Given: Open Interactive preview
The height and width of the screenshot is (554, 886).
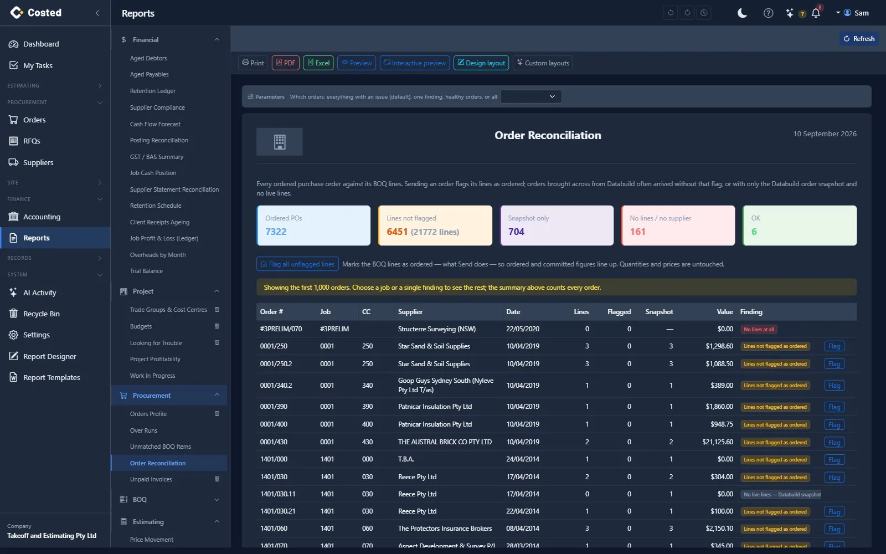Looking at the screenshot, I should tap(415, 63).
